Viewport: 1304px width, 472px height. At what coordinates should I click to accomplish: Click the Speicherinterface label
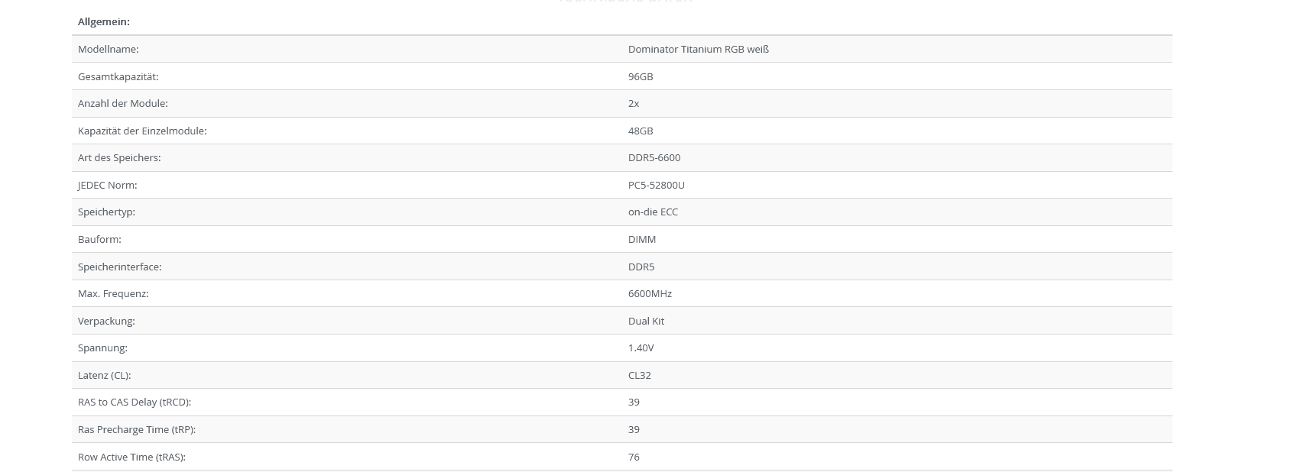[x=120, y=267]
